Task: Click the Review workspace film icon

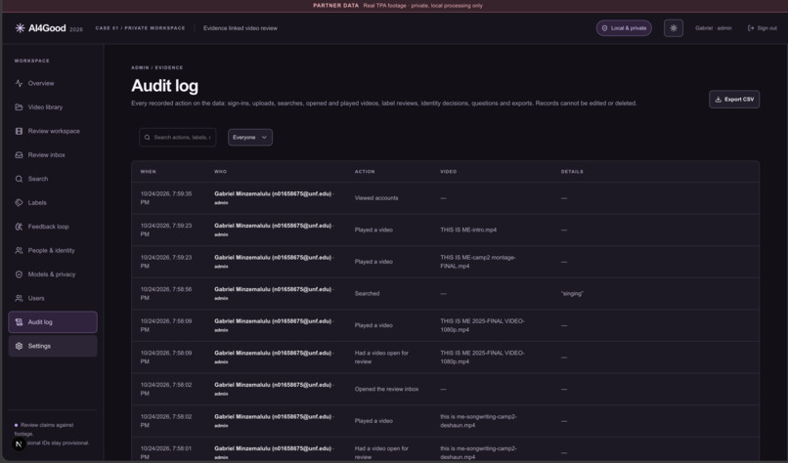Action: pyautogui.click(x=20, y=131)
